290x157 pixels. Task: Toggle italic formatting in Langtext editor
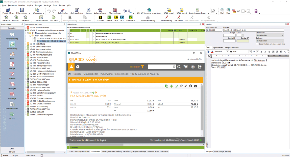[x=265, y=52]
